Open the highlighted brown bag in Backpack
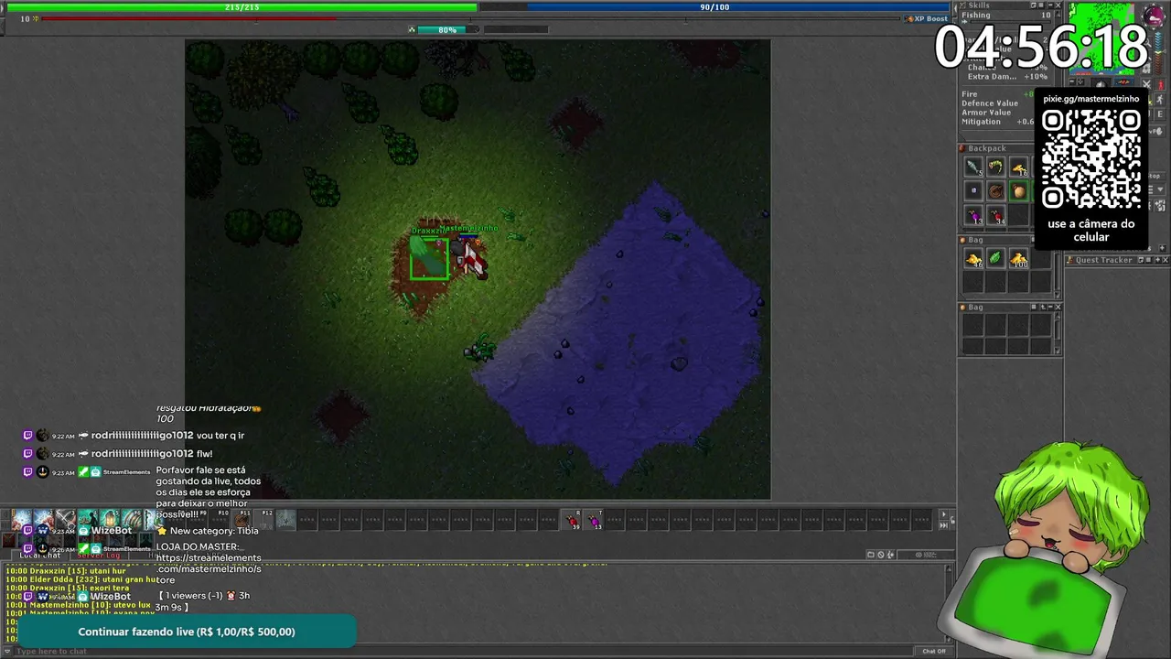 pos(1019,190)
